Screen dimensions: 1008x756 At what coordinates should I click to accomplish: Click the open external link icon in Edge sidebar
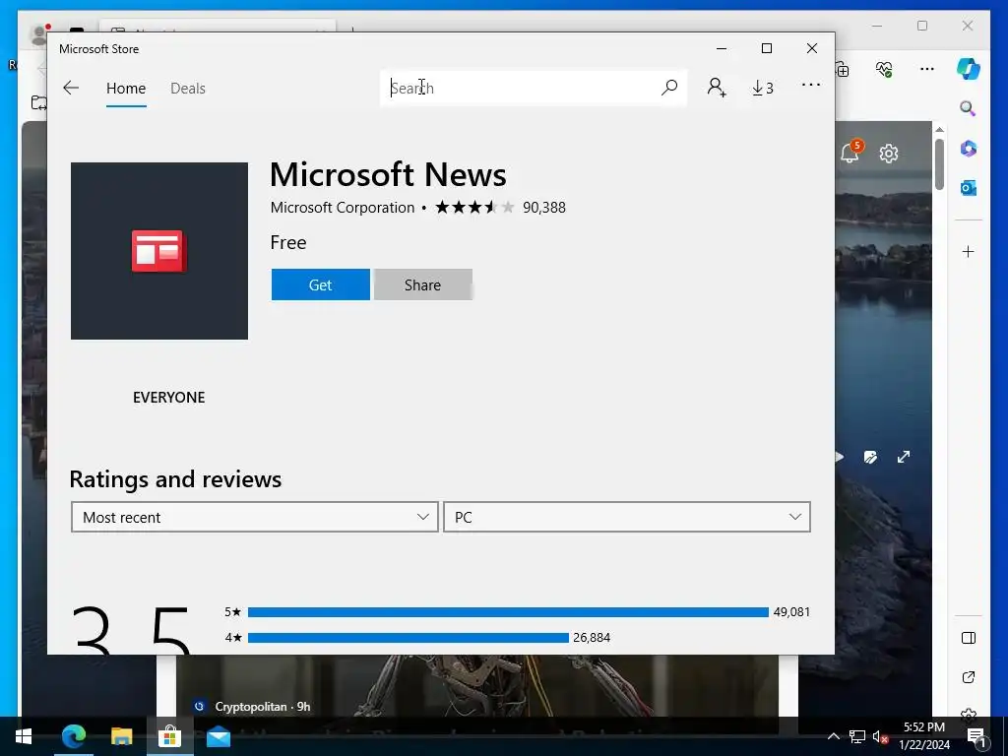click(969, 677)
